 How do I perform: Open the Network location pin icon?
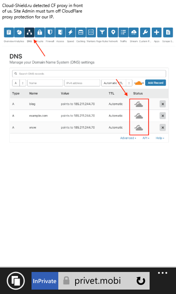(113, 32)
